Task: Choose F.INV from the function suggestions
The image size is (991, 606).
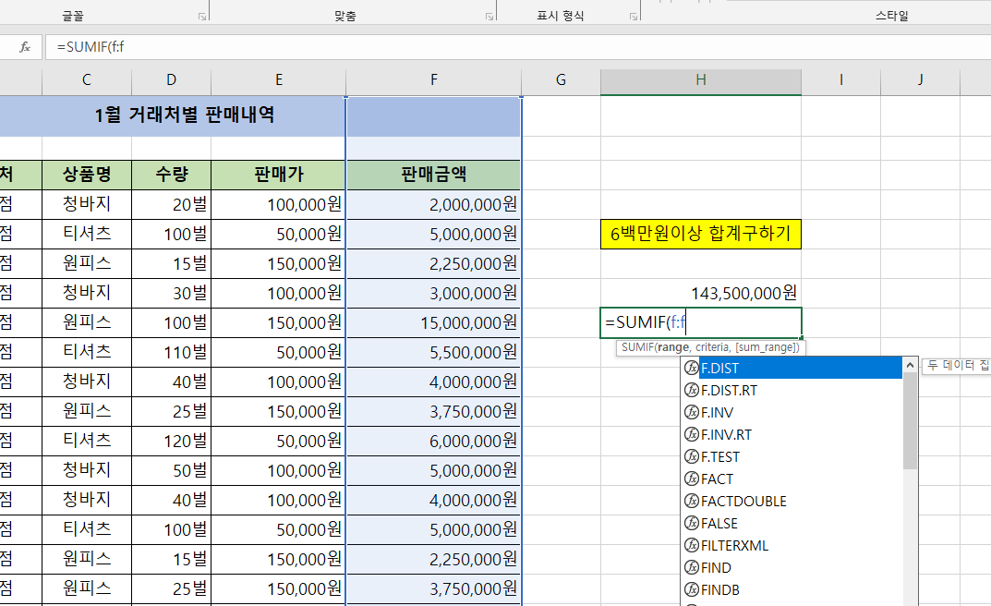Action: point(792,412)
